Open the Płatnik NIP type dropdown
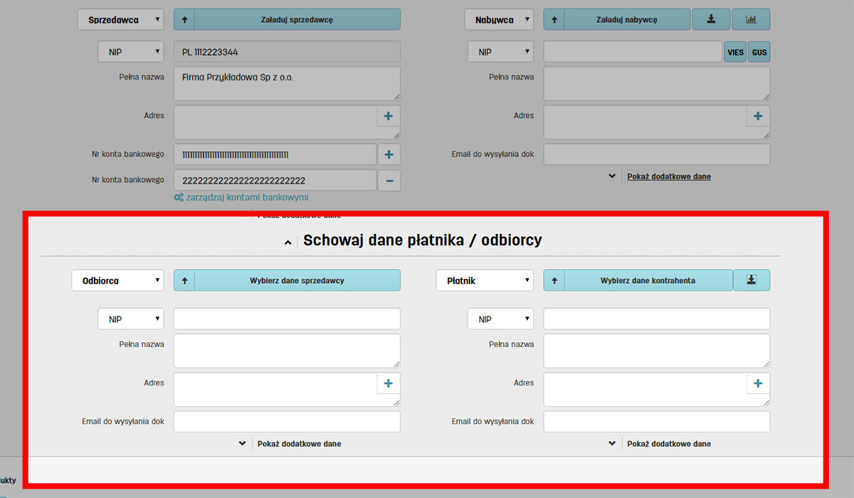Image resolution: width=854 pixels, height=498 pixels. pyautogui.click(x=500, y=319)
